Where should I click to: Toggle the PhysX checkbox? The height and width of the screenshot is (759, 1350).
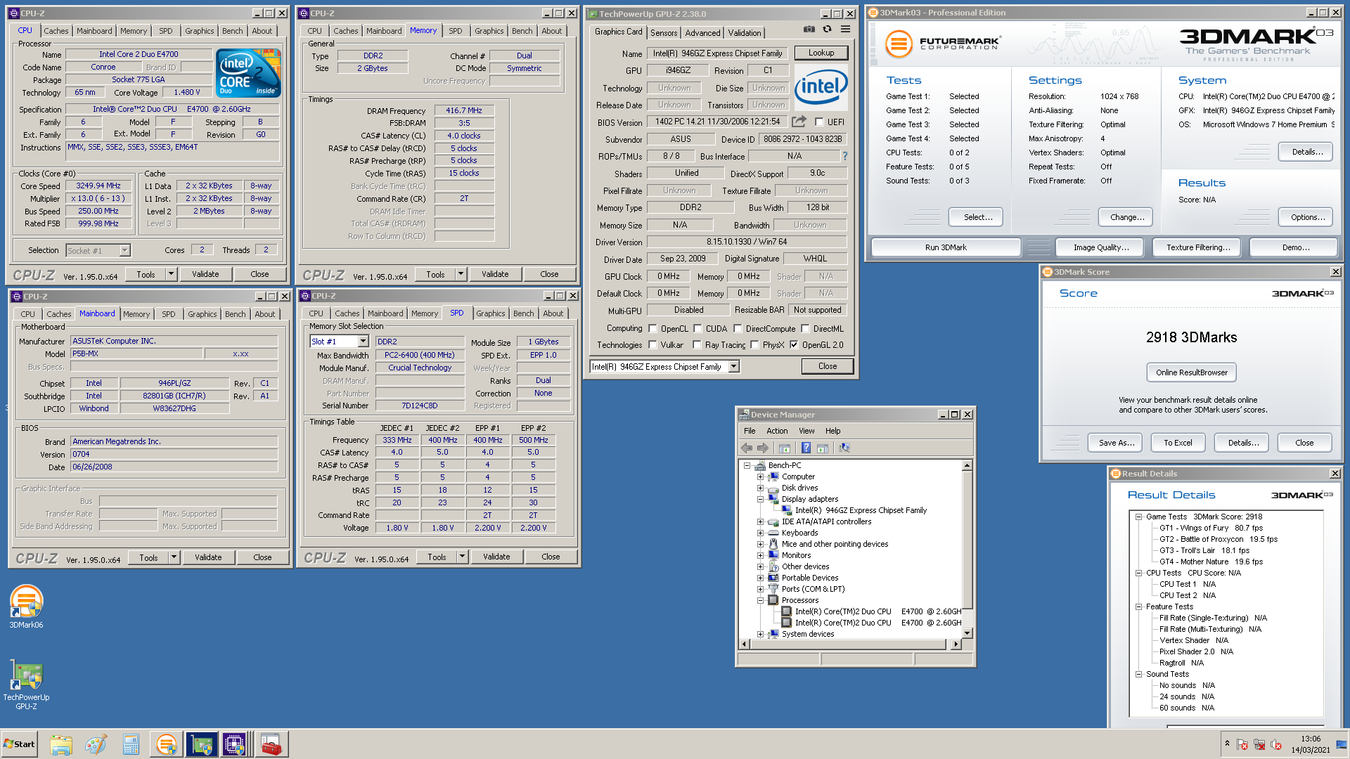coord(754,344)
